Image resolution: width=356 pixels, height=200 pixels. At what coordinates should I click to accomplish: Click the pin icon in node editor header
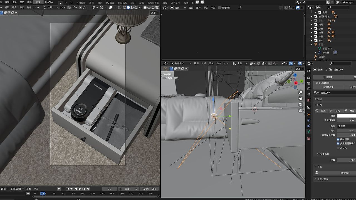pyautogui.click(x=240, y=8)
